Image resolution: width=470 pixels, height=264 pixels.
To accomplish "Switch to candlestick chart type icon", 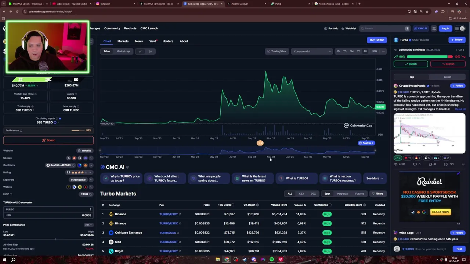I will (150, 51).
